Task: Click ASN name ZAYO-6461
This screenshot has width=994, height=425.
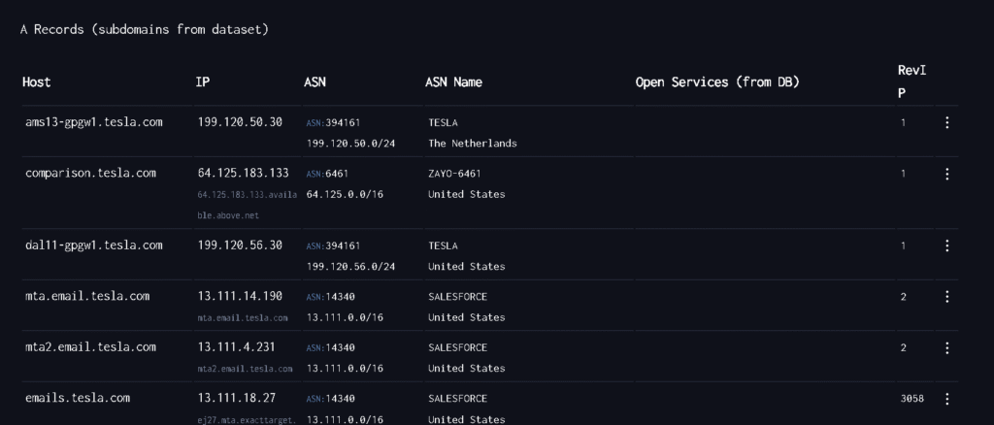Action: point(454,174)
